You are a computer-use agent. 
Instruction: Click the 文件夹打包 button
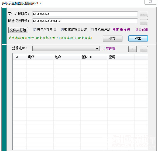[18, 30]
